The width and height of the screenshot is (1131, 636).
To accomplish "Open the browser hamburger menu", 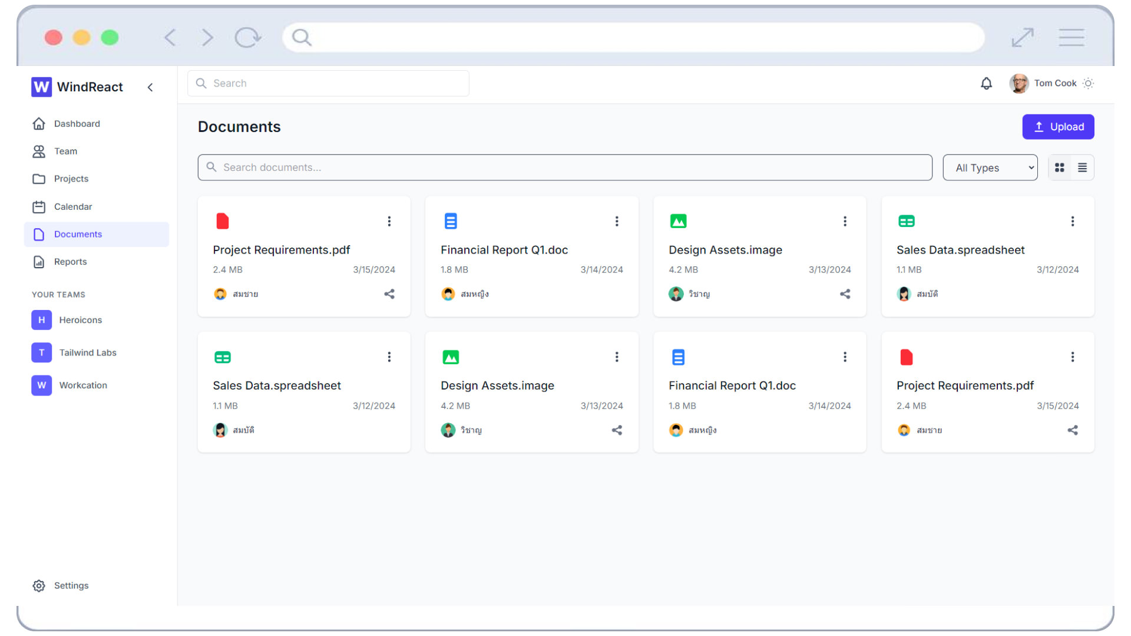I will click(1071, 38).
